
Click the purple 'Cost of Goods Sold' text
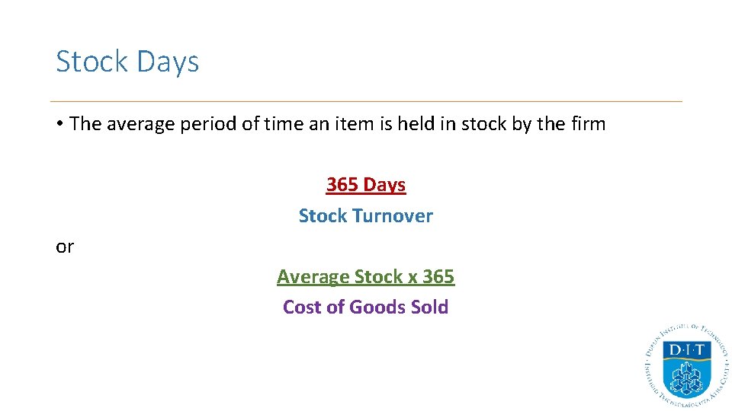[366, 307]
